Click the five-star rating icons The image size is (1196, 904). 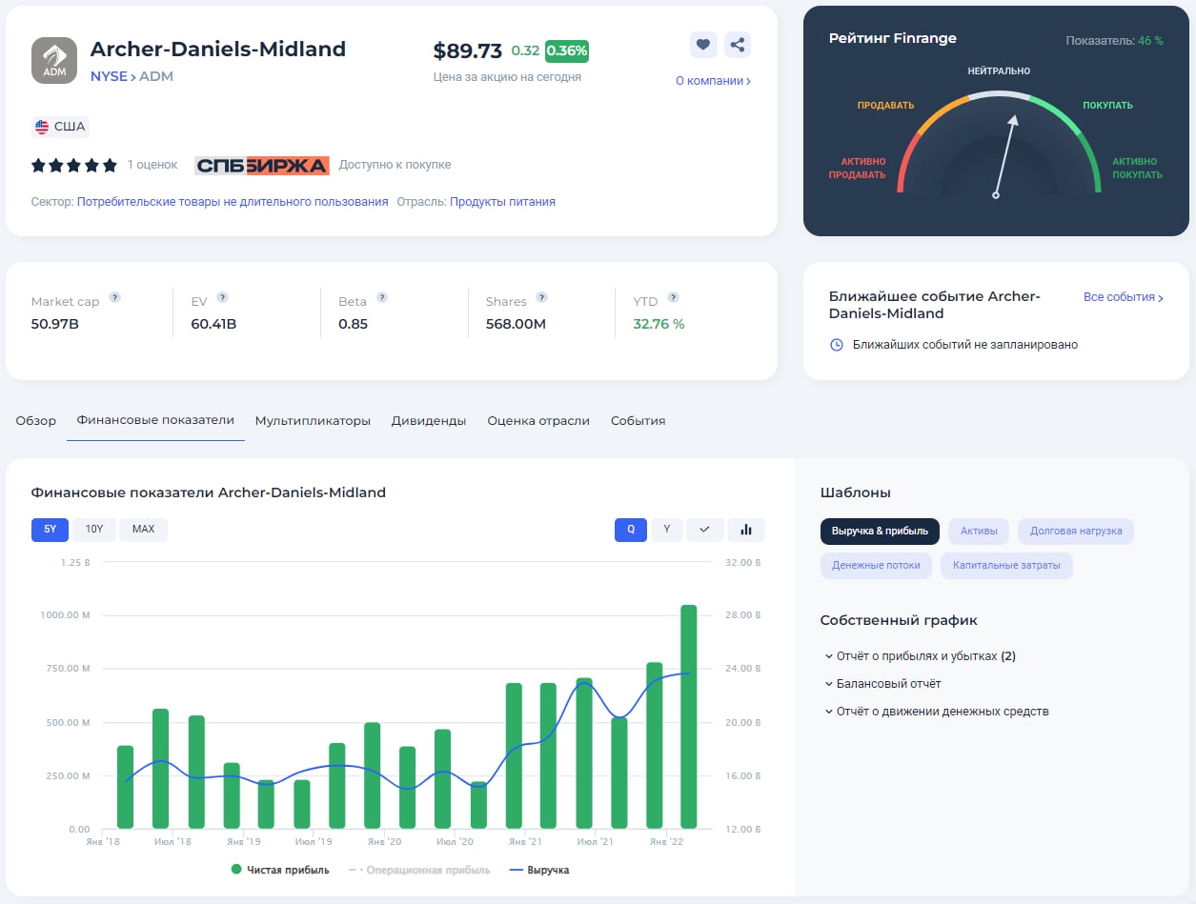74,165
